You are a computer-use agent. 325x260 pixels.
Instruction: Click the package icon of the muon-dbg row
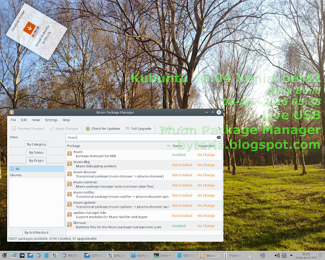pos(70,164)
